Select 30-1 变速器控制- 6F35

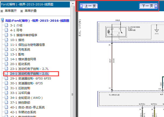26,83
